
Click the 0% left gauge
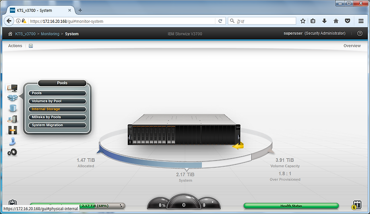coord(158,204)
